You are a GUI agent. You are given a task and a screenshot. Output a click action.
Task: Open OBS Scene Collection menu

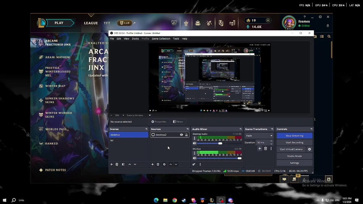[161, 39]
